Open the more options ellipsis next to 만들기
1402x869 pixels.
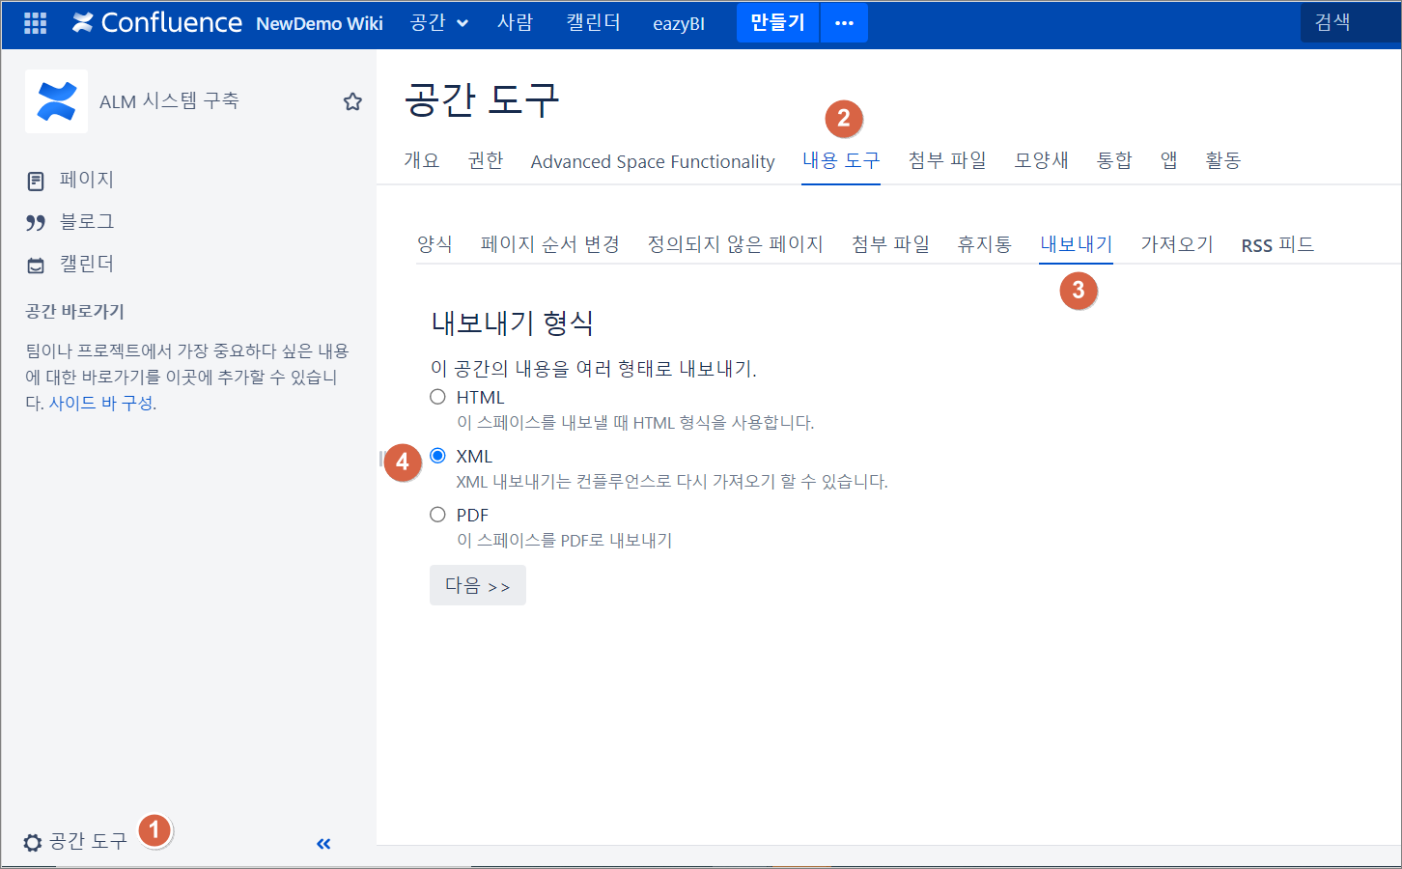pyautogui.click(x=844, y=23)
